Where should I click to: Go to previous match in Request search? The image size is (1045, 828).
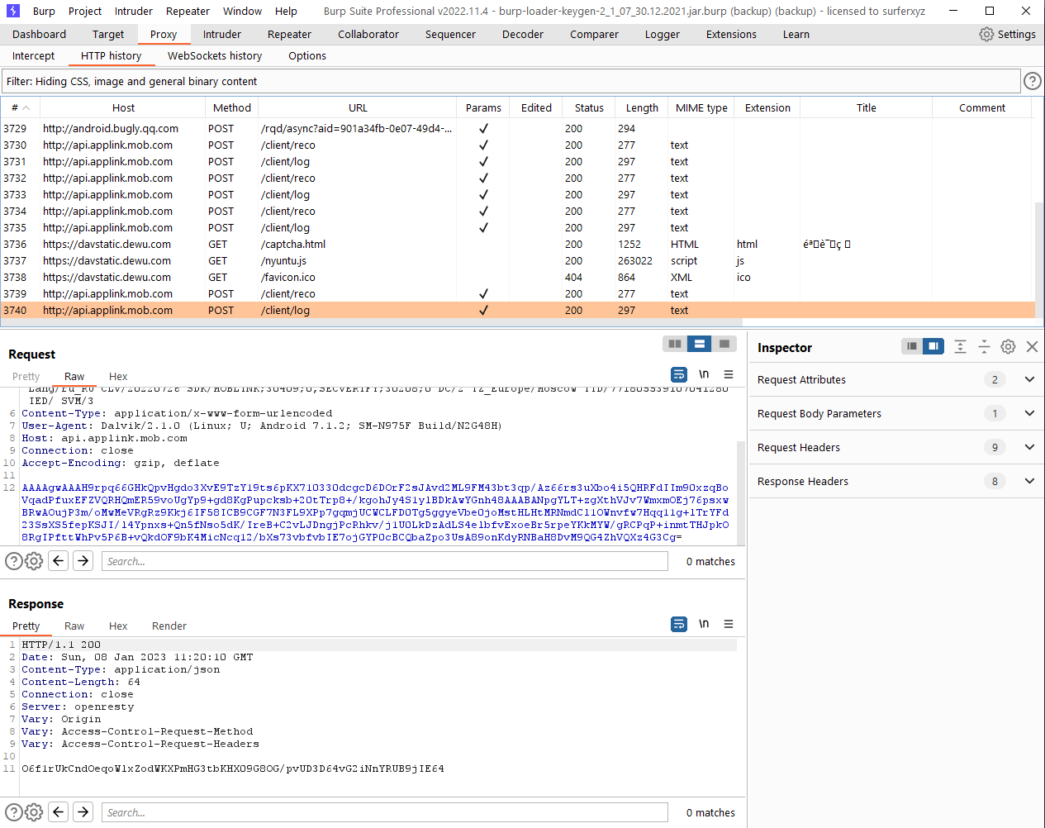click(x=59, y=561)
